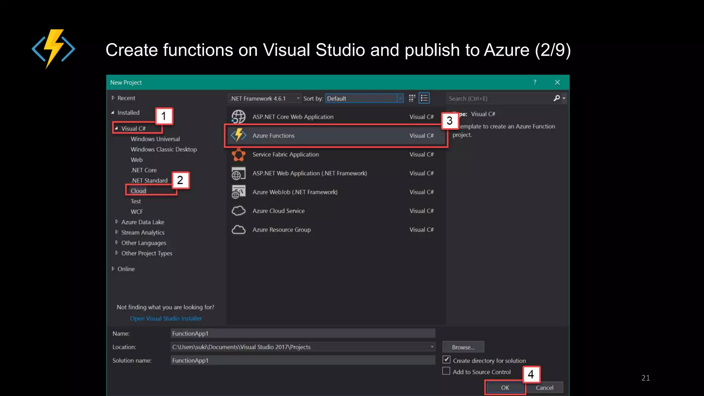Expand the Azure Data Lake node
Viewport: 704px width, 396px height.
(x=117, y=222)
